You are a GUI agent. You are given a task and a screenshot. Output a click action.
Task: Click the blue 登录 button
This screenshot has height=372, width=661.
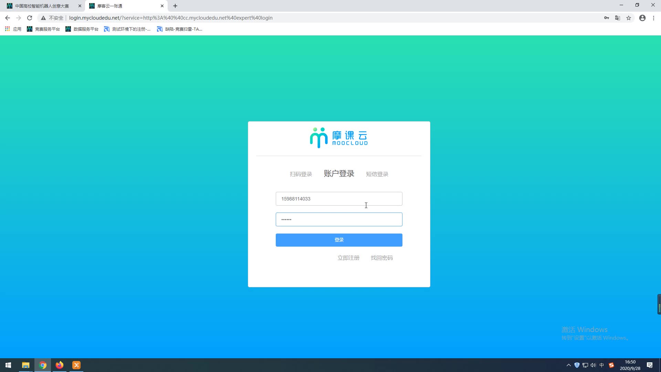(339, 240)
